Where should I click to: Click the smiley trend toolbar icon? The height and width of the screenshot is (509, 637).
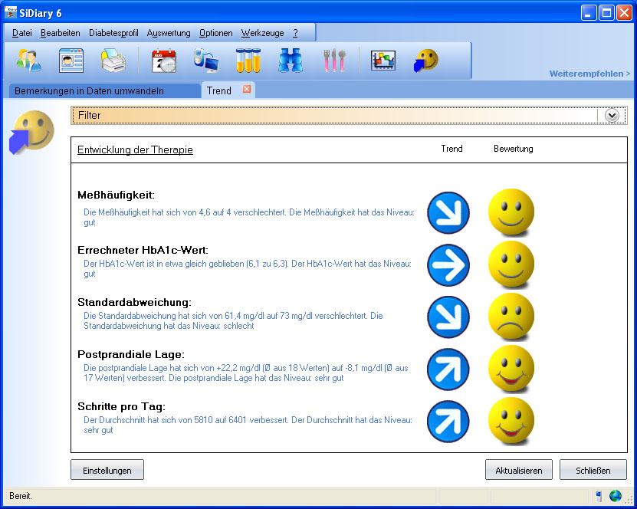[425, 61]
